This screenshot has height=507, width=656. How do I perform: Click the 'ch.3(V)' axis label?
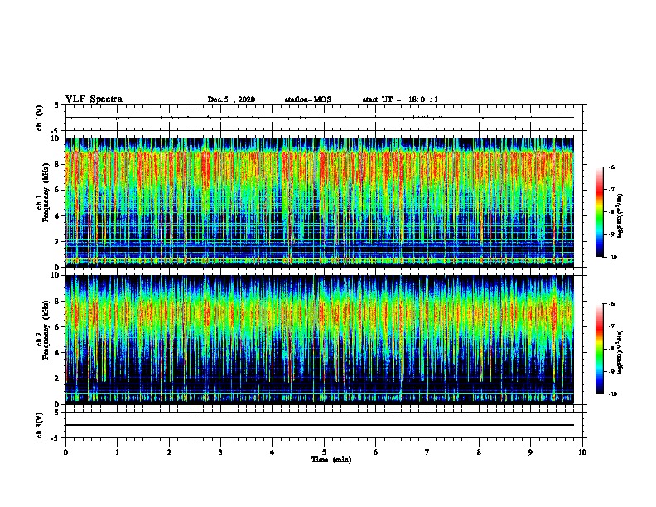click(x=39, y=425)
